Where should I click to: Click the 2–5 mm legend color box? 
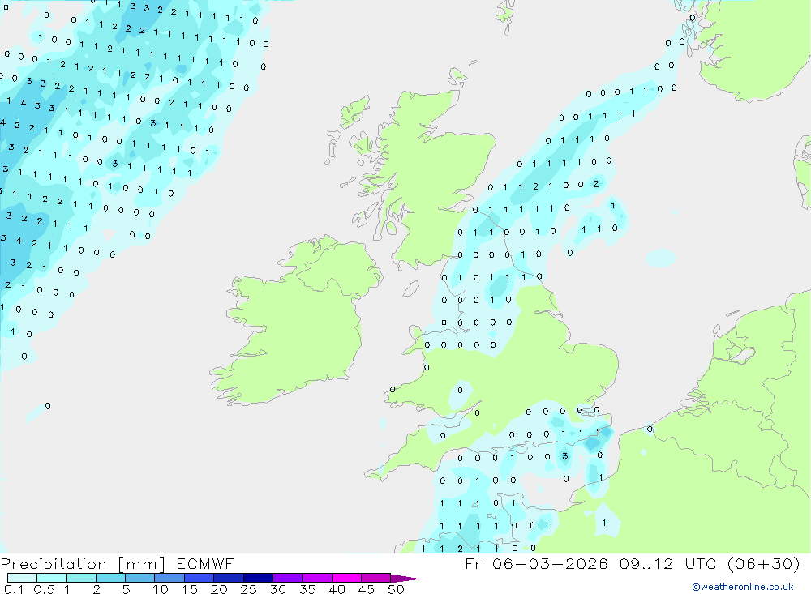point(110,578)
